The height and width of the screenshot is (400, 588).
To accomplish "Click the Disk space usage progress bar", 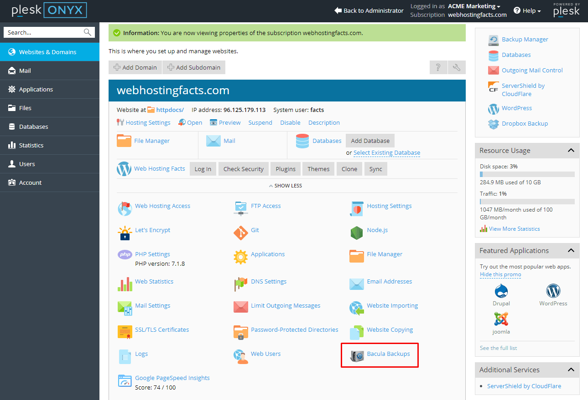I will [x=527, y=174].
